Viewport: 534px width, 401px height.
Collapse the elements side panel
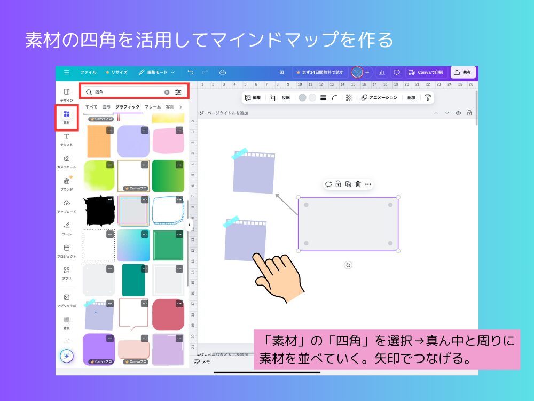(x=189, y=225)
